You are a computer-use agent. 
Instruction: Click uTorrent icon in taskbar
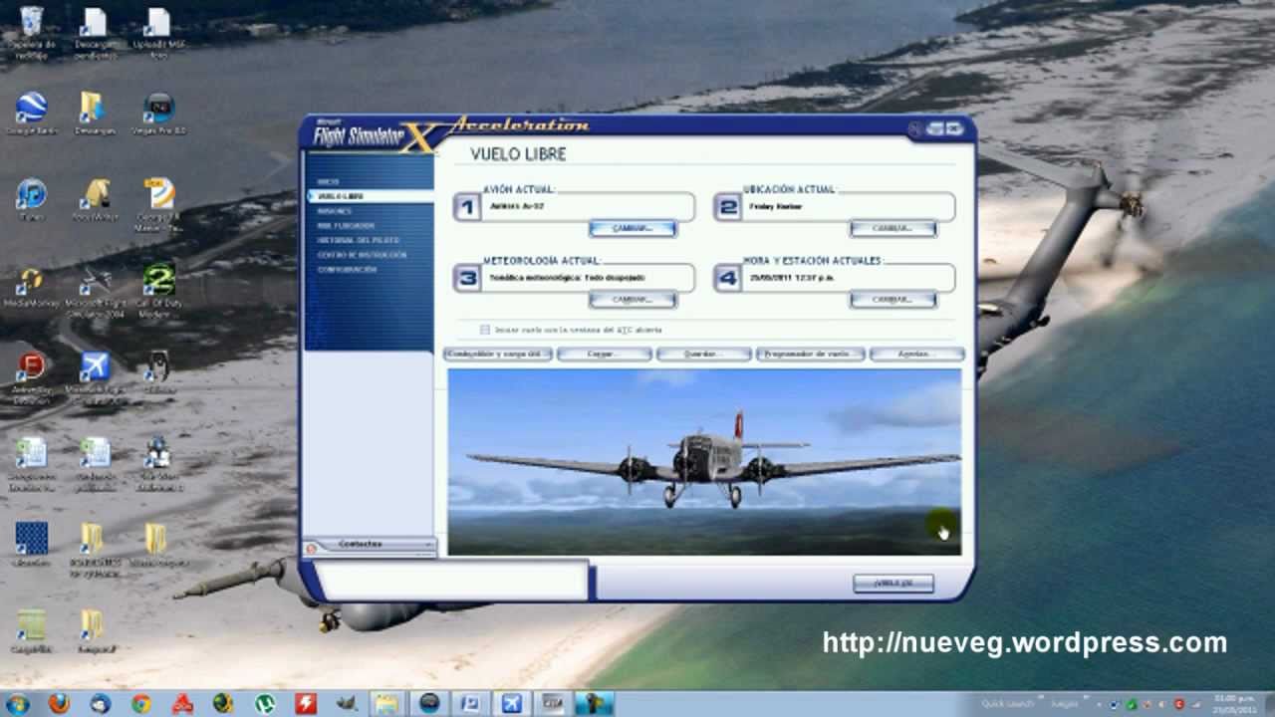pos(265,703)
